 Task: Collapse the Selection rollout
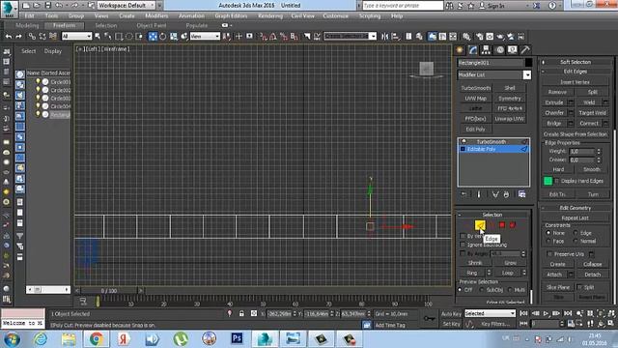click(492, 215)
